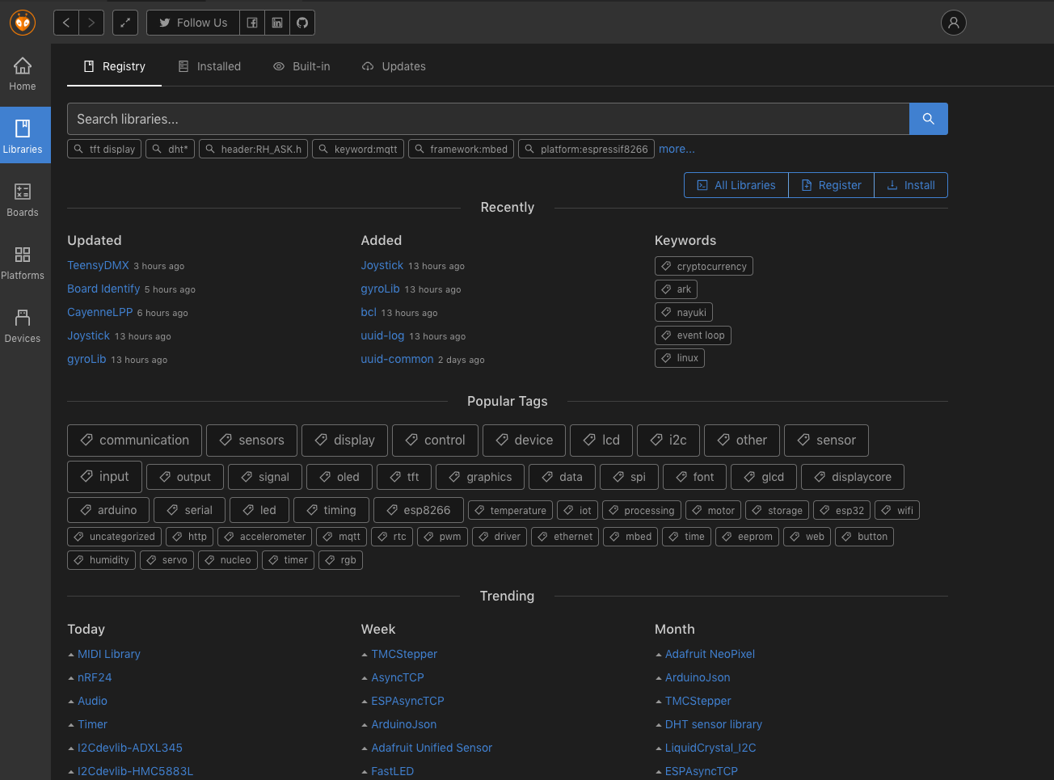Select the display popular tag
Image resolution: width=1054 pixels, height=780 pixels.
tap(344, 440)
